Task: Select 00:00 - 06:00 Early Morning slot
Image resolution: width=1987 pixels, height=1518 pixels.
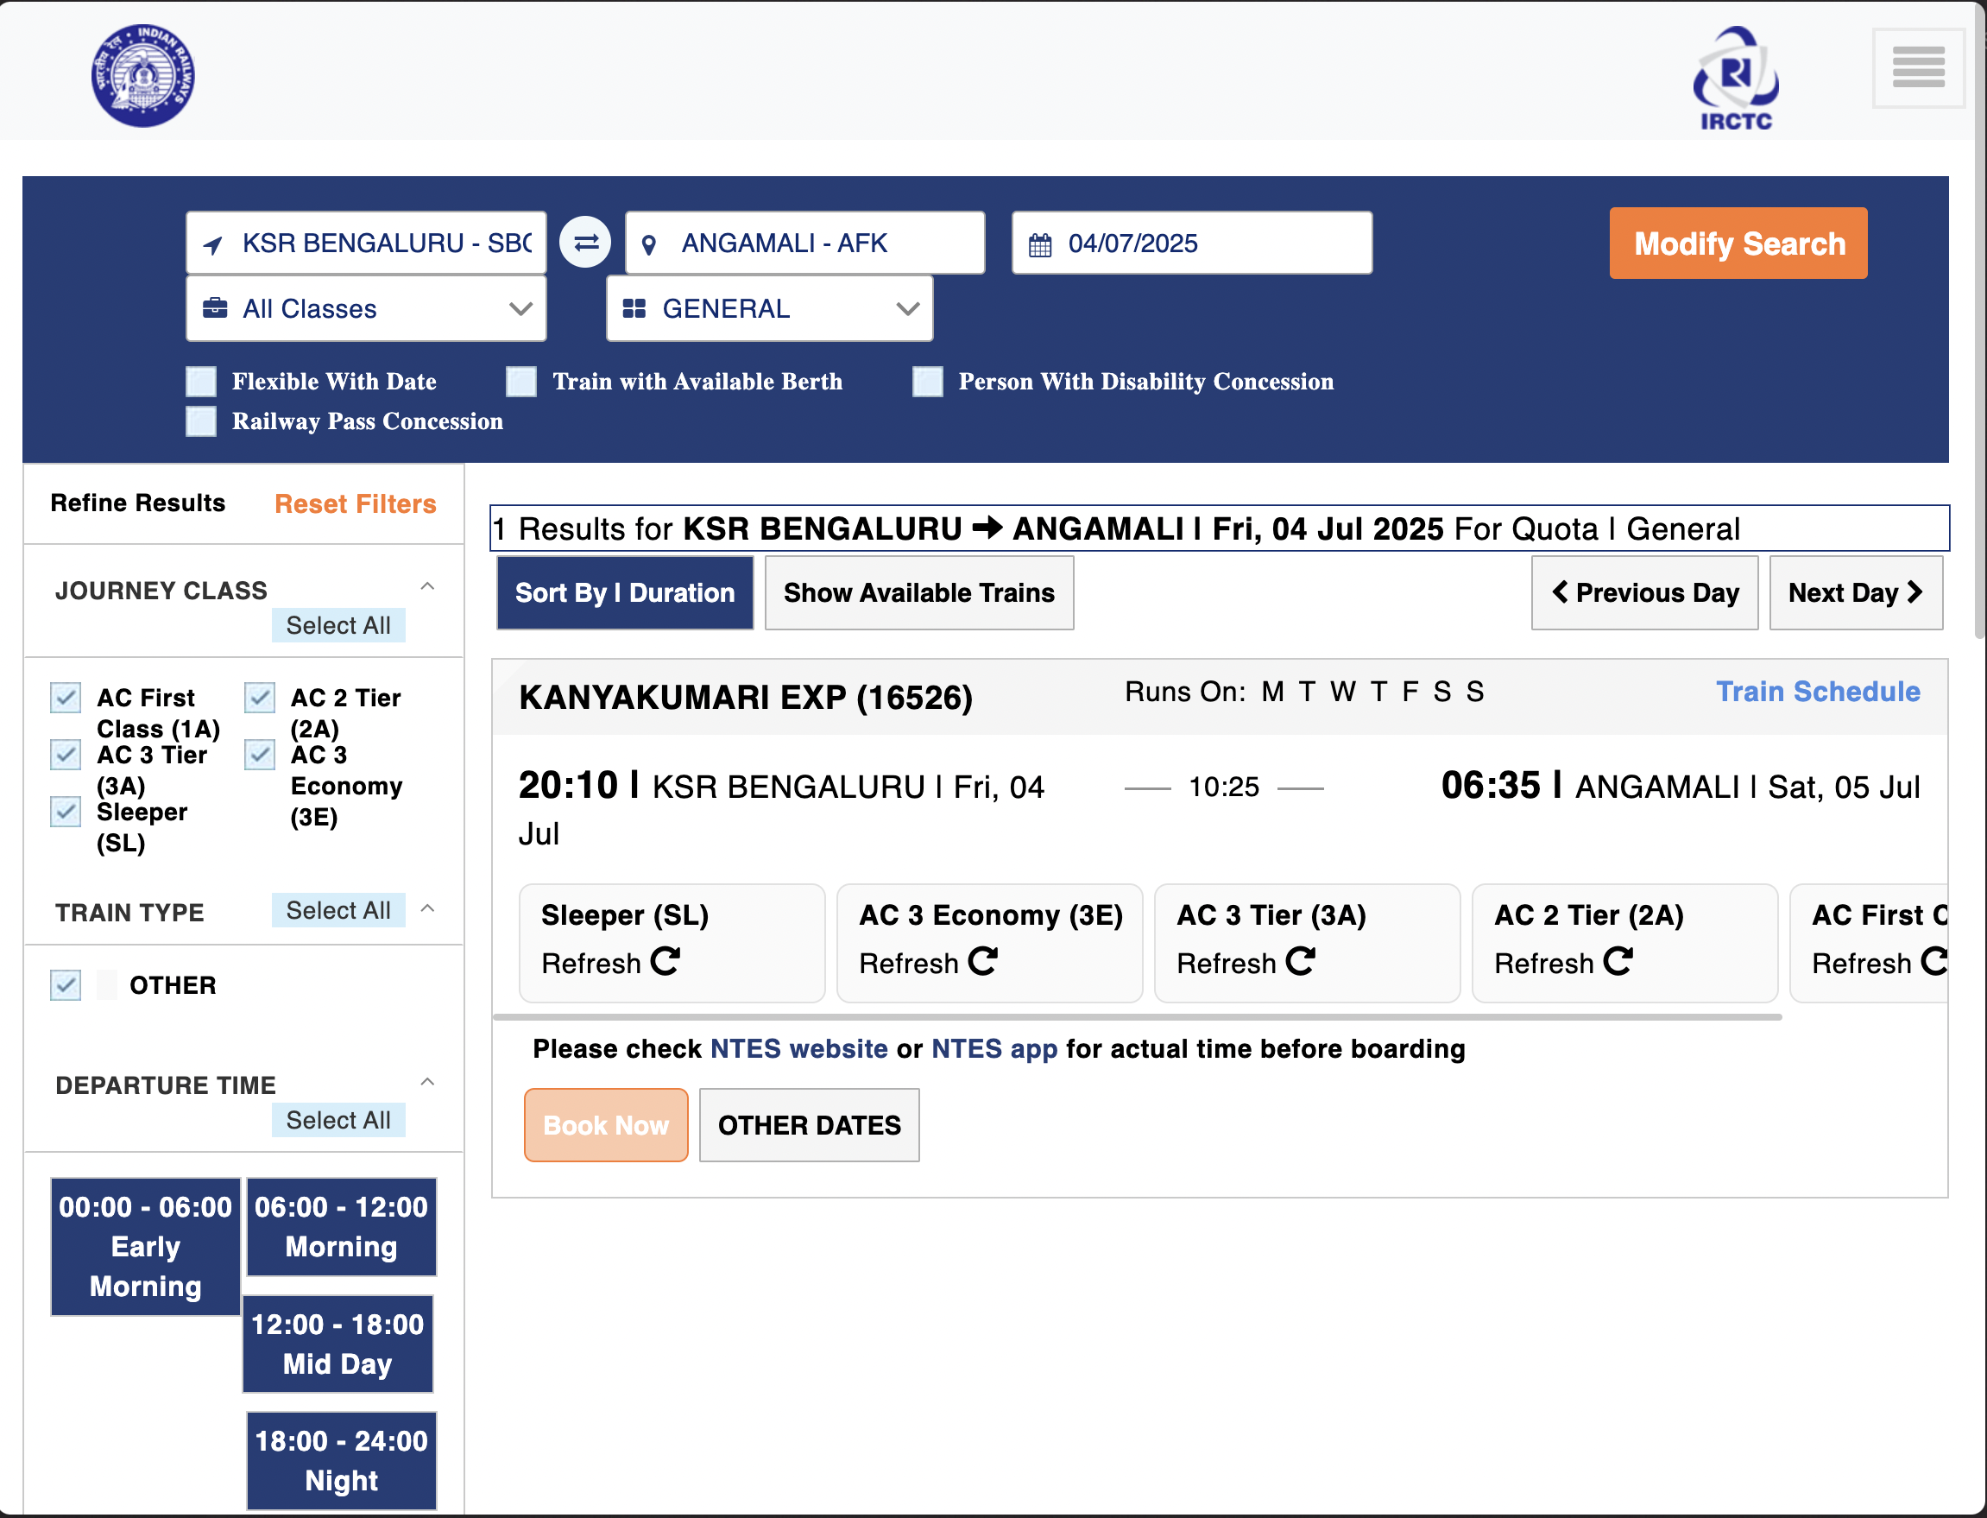Action: (145, 1247)
